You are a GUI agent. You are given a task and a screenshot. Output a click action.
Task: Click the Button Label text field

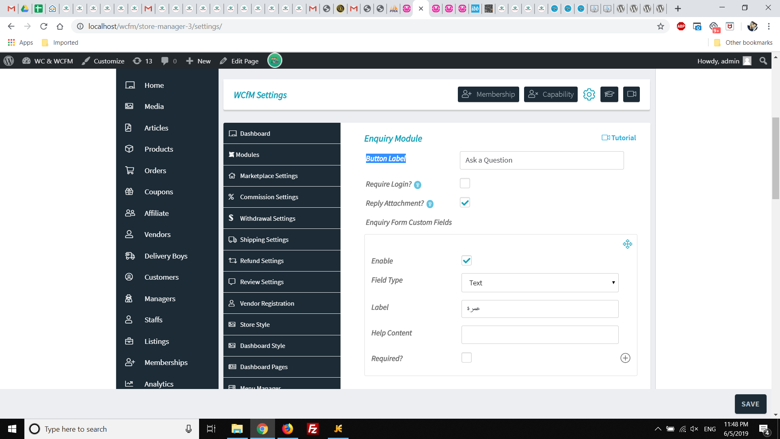(542, 160)
